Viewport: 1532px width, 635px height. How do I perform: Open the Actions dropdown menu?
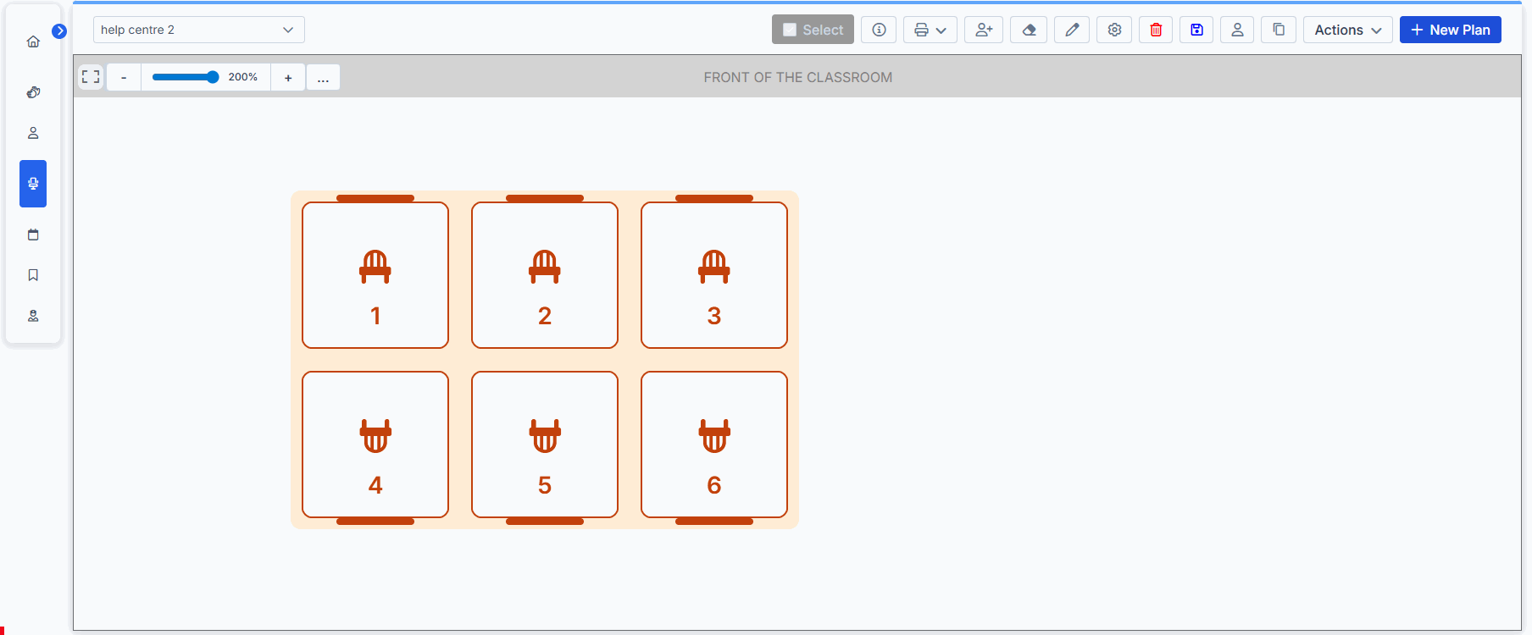[x=1347, y=30]
